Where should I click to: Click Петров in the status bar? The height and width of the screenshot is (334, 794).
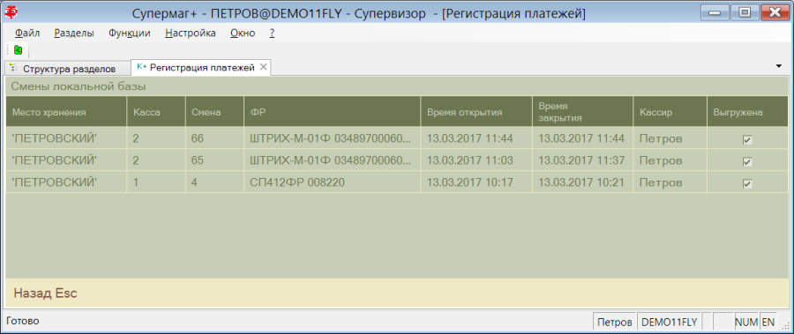click(x=614, y=322)
